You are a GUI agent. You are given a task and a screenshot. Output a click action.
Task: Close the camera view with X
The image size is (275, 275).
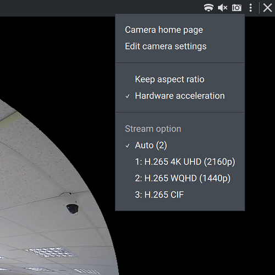click(267, 8)
